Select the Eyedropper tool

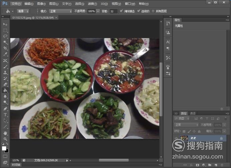coord(5,54)
